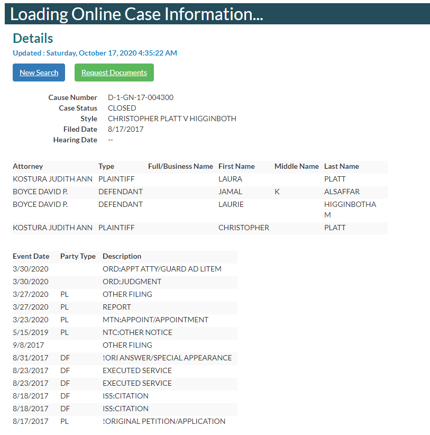Click the Description column header
The height and width of the screenshot is (435, 430).
tap(122, 256)
